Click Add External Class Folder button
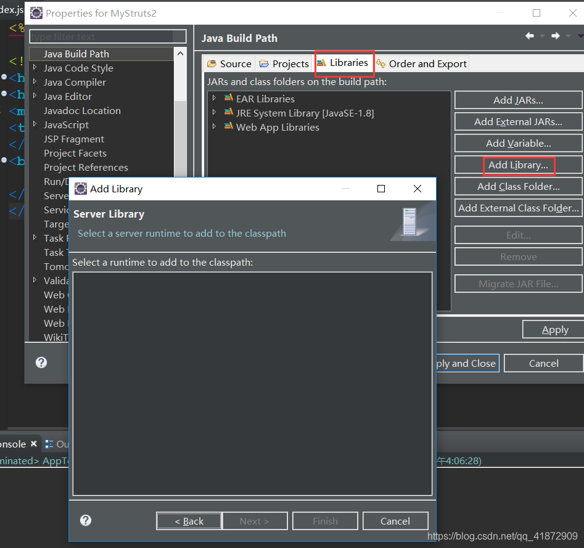This screenshot has width=584, height=548. [518, 208]
